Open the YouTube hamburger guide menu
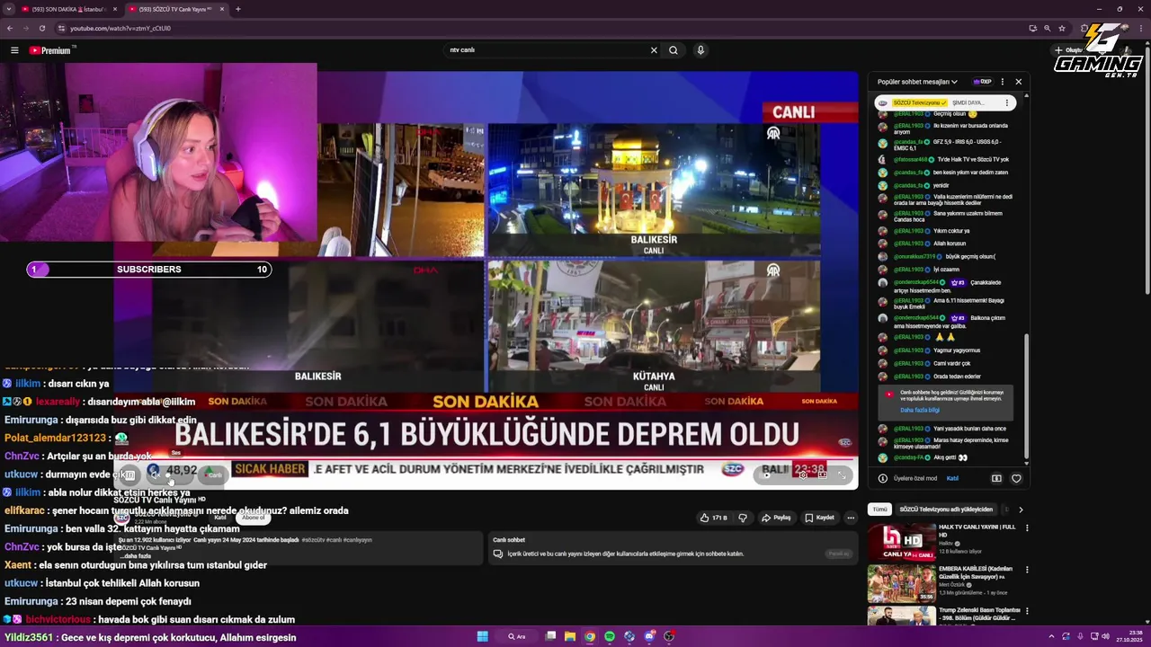The height and width of the screenshot is (647, 1151). click(14, 50)
